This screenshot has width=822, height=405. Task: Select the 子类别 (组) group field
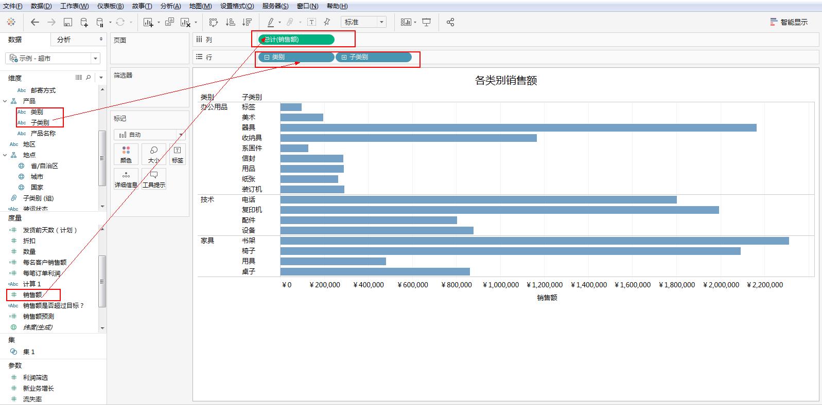[x=38, y=198]
